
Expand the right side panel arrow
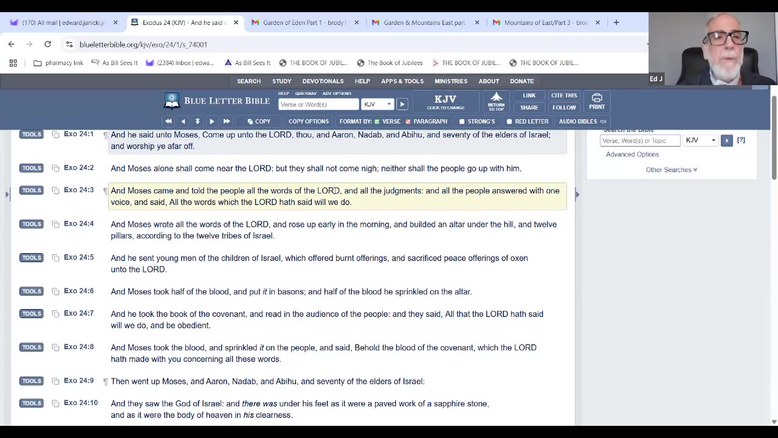pyautogui.click(x=577, y=195)
